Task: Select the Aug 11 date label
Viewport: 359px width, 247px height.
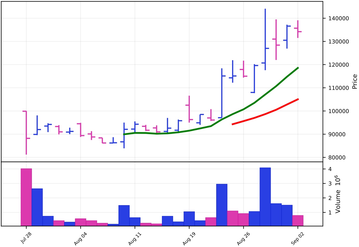Action: (x=134, y=239)
